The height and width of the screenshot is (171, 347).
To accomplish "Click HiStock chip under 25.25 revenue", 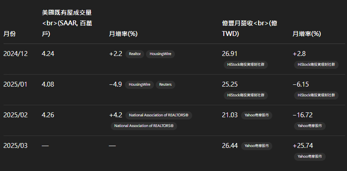I will point(246,95).
